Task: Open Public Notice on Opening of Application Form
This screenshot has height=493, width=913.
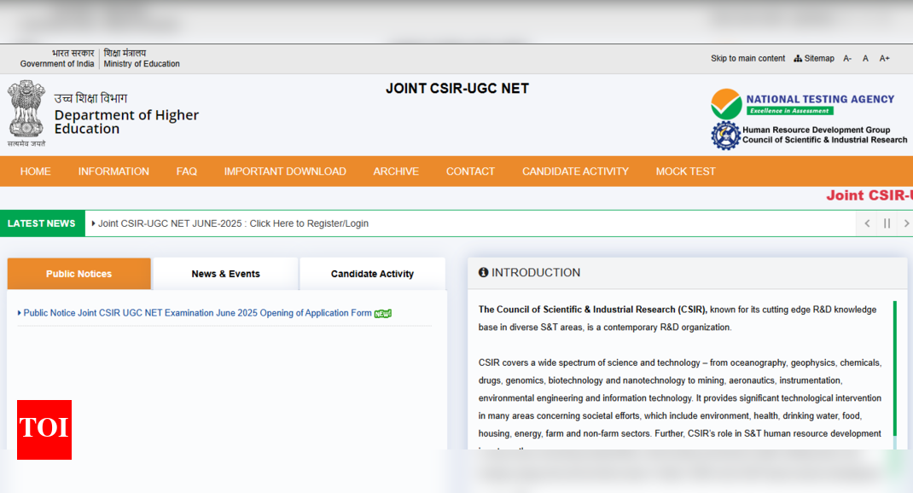Action: pos(197,313)
